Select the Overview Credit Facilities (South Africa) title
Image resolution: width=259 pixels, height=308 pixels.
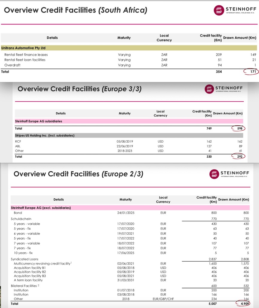pyautogui.click(x=76, y=10)
